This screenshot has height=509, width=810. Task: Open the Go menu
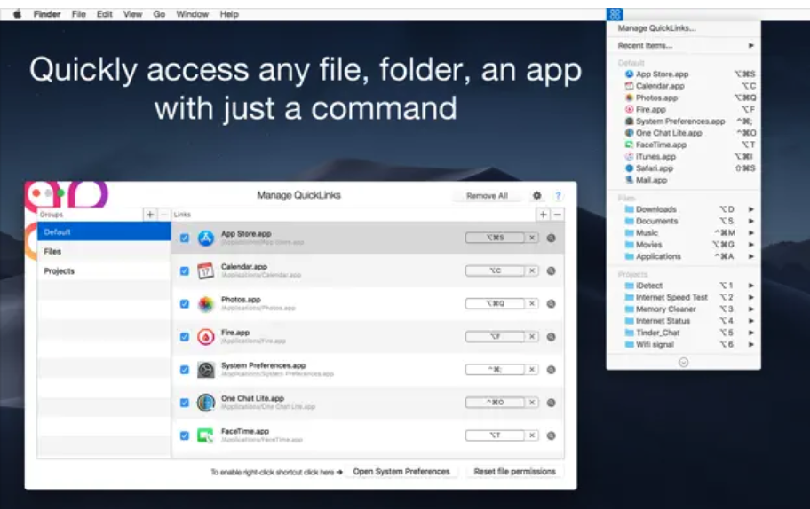coord(159,14)
